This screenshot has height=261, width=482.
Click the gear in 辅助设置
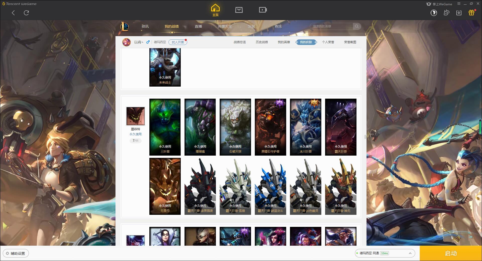(x=7, y=253)
